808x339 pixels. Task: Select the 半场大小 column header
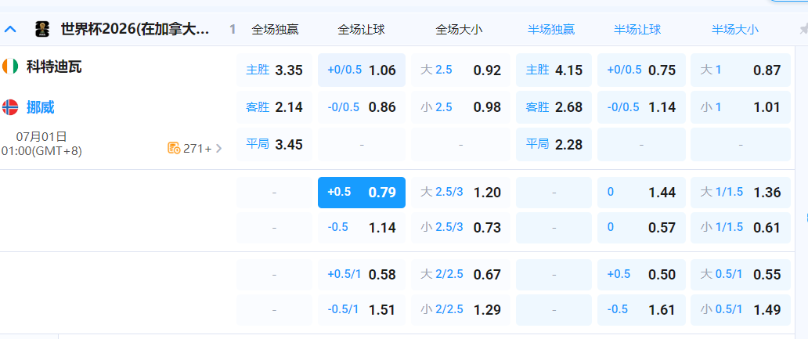pyautogui.click(x=735, y=30)
